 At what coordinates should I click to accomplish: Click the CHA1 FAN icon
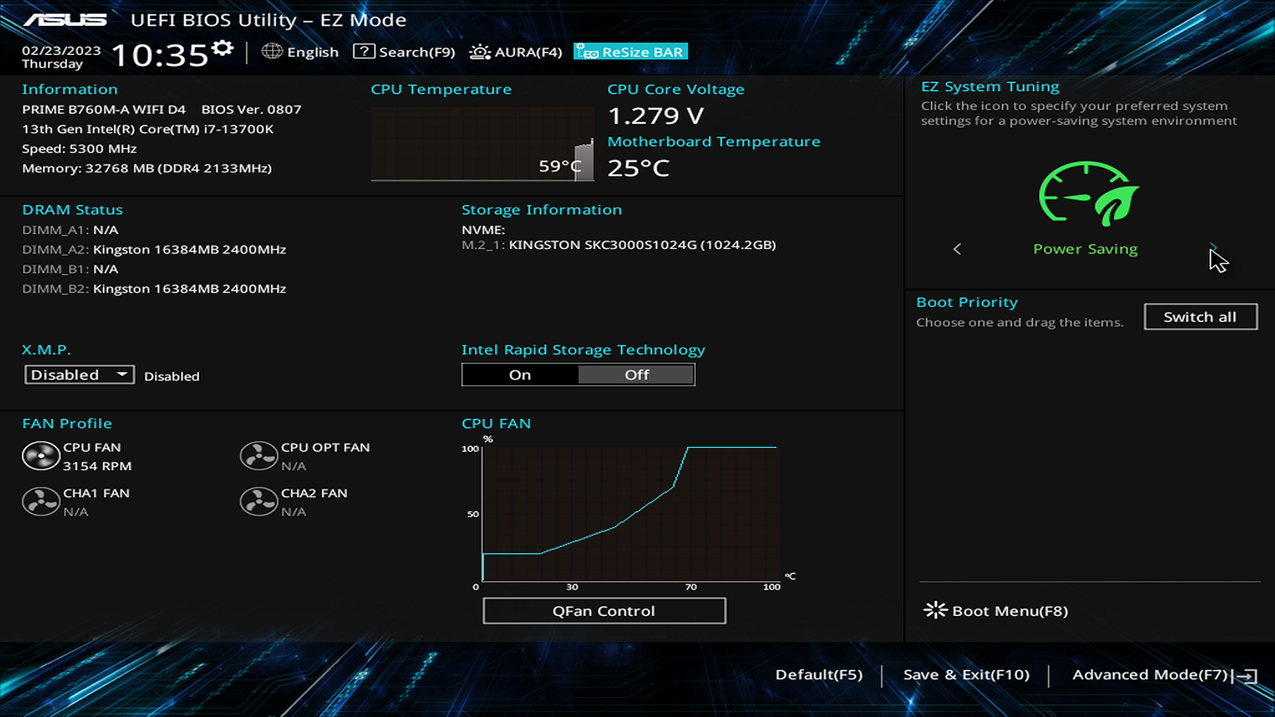coord(41,502)
